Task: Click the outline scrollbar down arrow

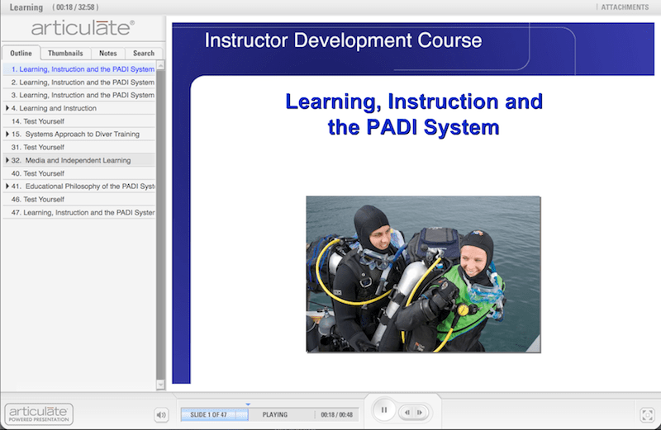Action: [160, 385]
